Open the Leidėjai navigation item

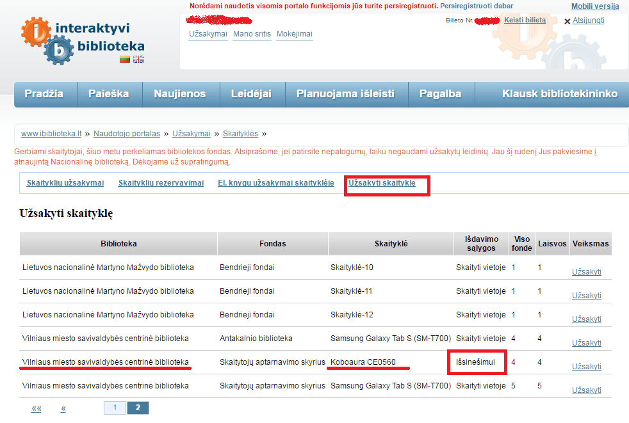click(x=252, y=94)
